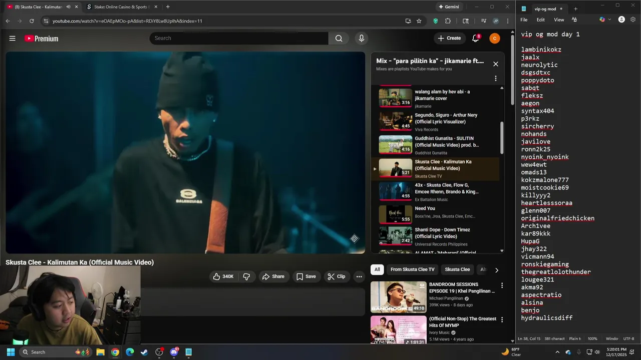Click the YouTube search magnifier button
Viewport: 641px width, 360px height.
(339, 38)
